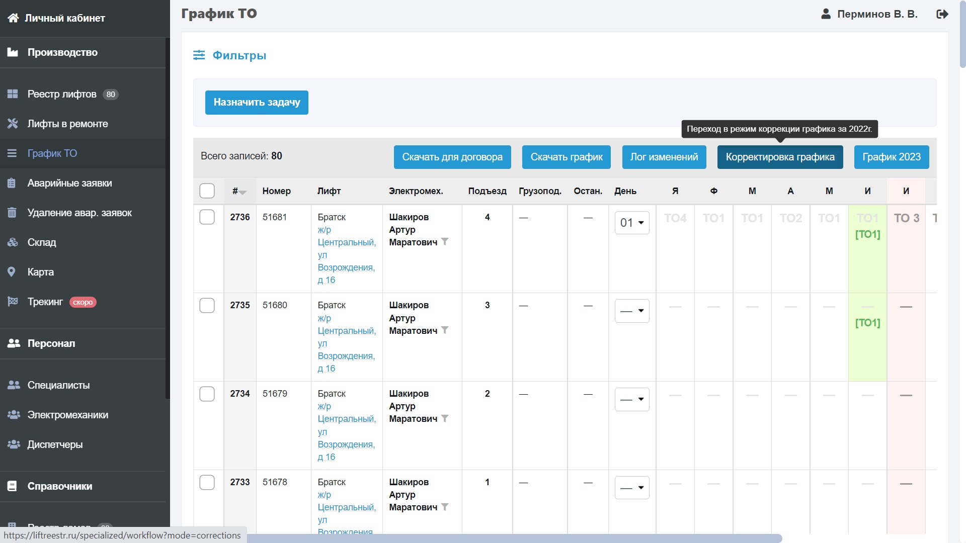Open Реестр лифтов sidebar item
Image resolution: width=966 pixels, height=543 pixels.
[62, 94]
